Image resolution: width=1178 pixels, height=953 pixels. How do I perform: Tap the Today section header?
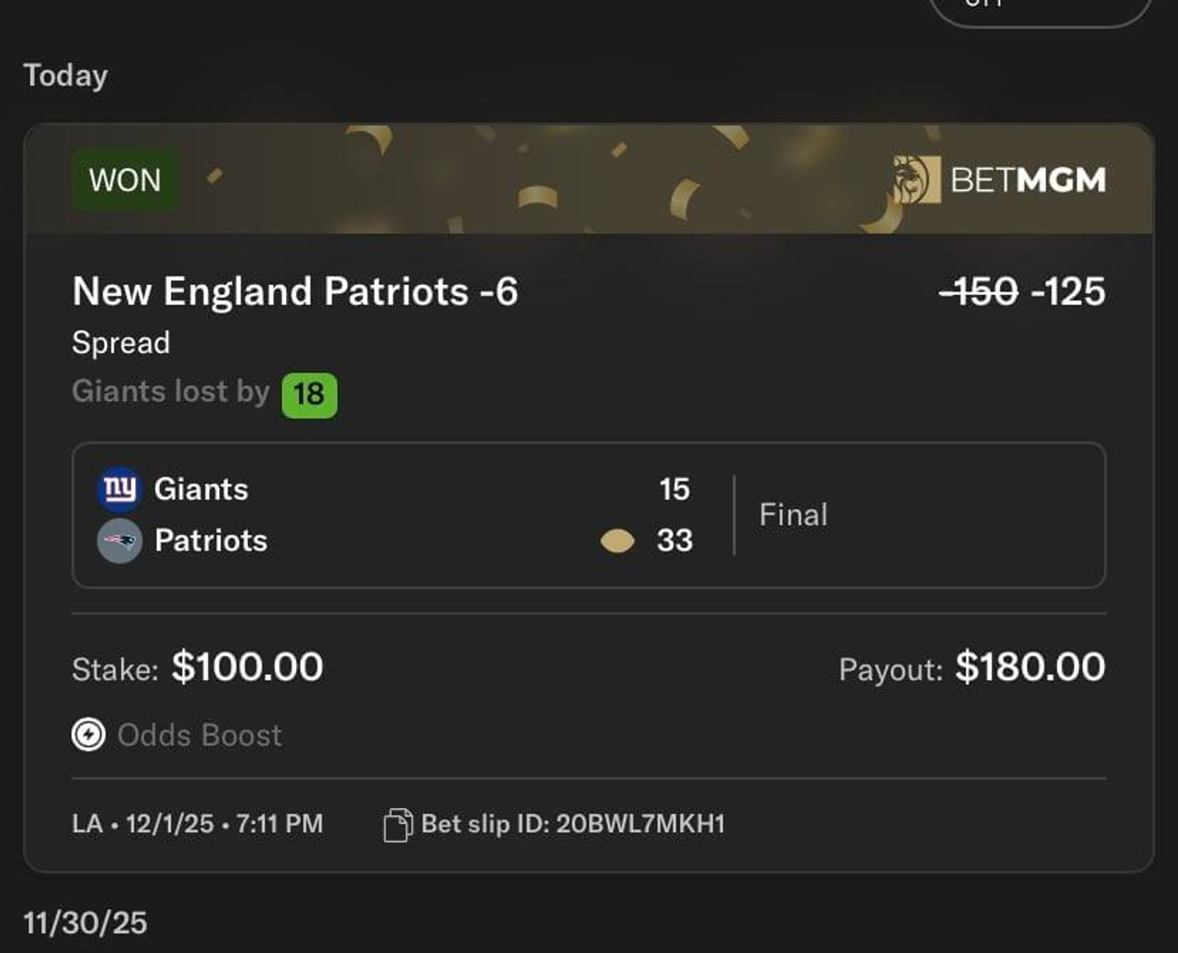(x=66, y=76)
